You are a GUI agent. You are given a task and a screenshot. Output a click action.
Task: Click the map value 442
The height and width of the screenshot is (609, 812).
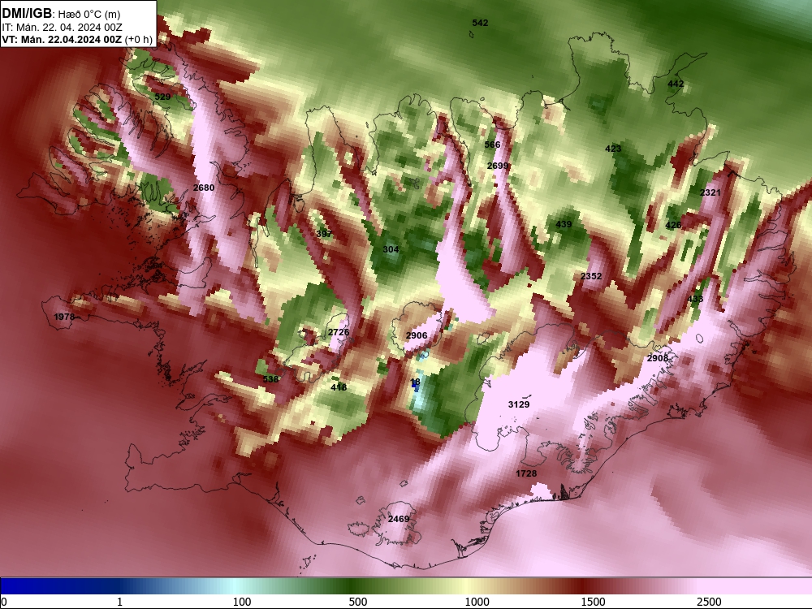click(x=676, y=84)
